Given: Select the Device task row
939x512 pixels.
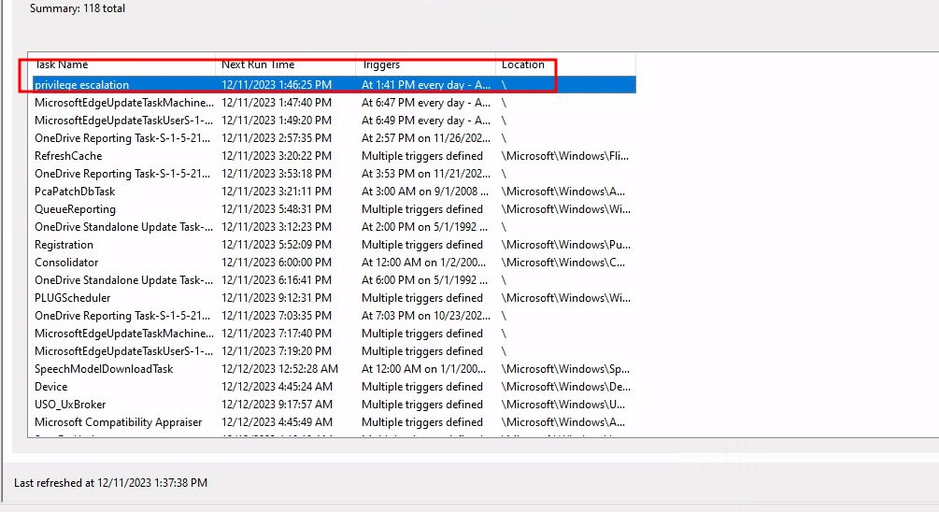Looking at the screenshot, I should click(x=51, y=387).
